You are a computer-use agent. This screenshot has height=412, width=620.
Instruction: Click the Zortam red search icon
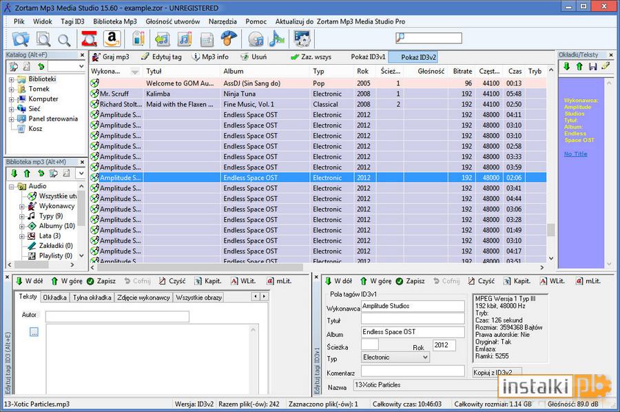coord(89,39)
